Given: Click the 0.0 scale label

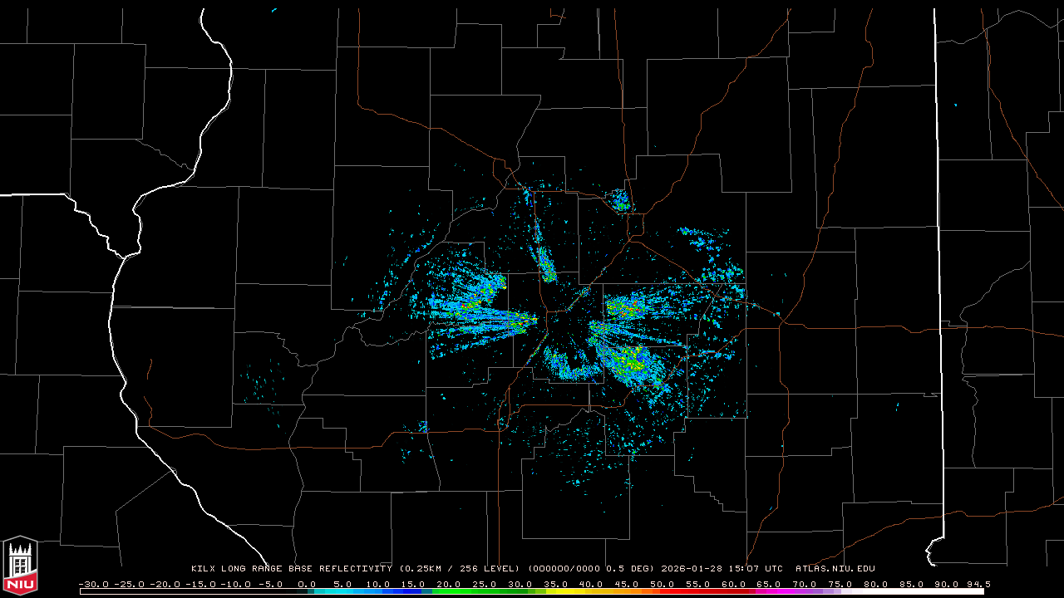Looking at the screenshot, I should pos(308,584).
